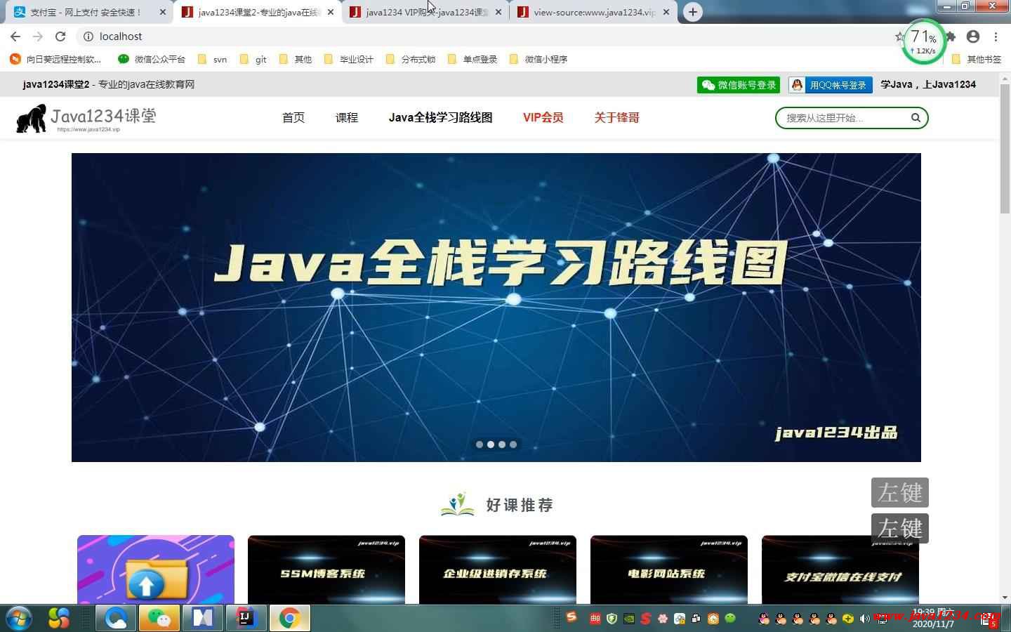Open the 微信公众平台 bookmark
Image resolution: width=1011 pixels, height=632 pixels.
[152, 59]
